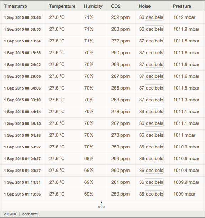This screenshot has height=218, width=205.
Task: Click the 252 ppm CO2 cell
Action: [120, 17]
